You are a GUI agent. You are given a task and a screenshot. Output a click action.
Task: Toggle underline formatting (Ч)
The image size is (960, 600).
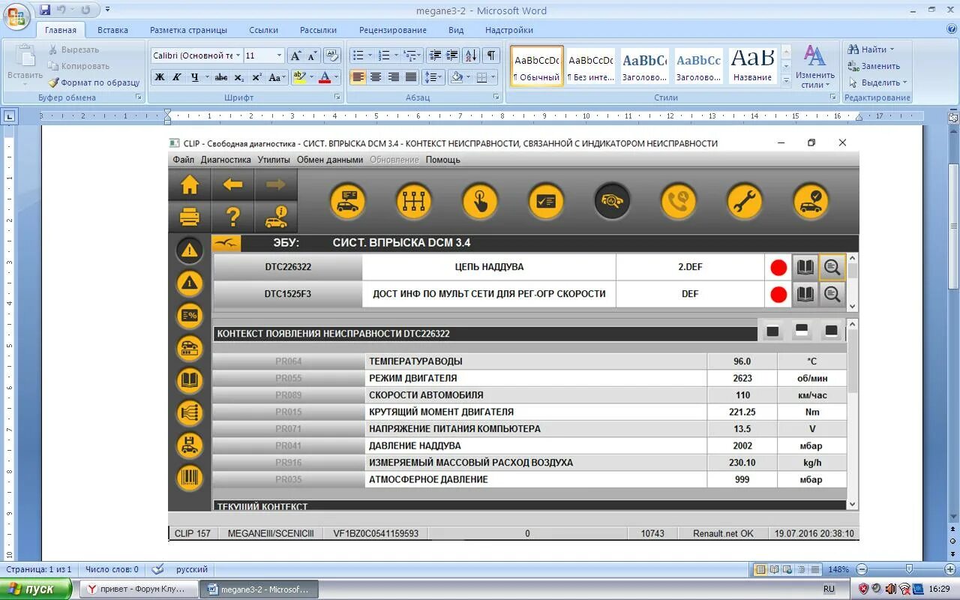click(195, 77)
